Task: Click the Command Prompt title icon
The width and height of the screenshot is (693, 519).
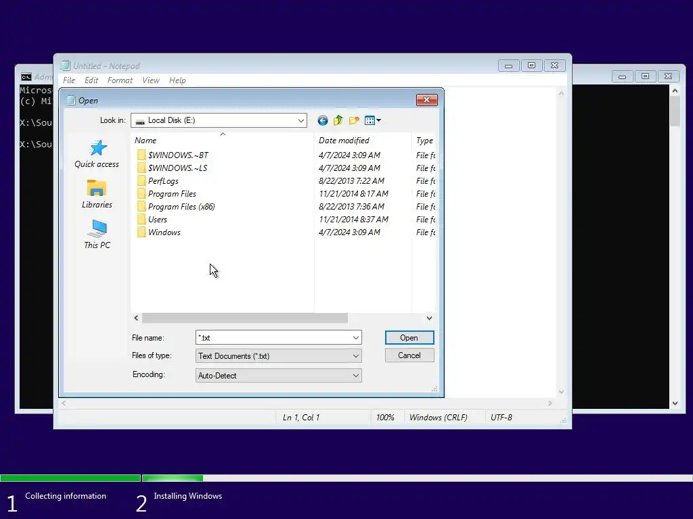Action: tap(26, 77)
